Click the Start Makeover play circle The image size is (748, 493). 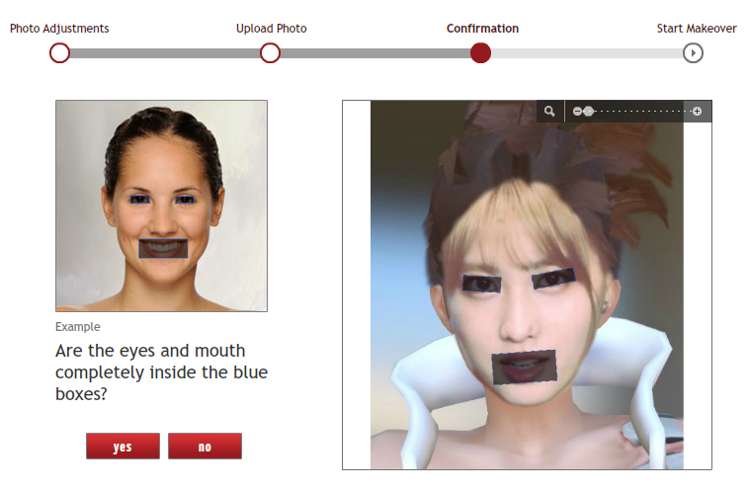pos(693,53)
